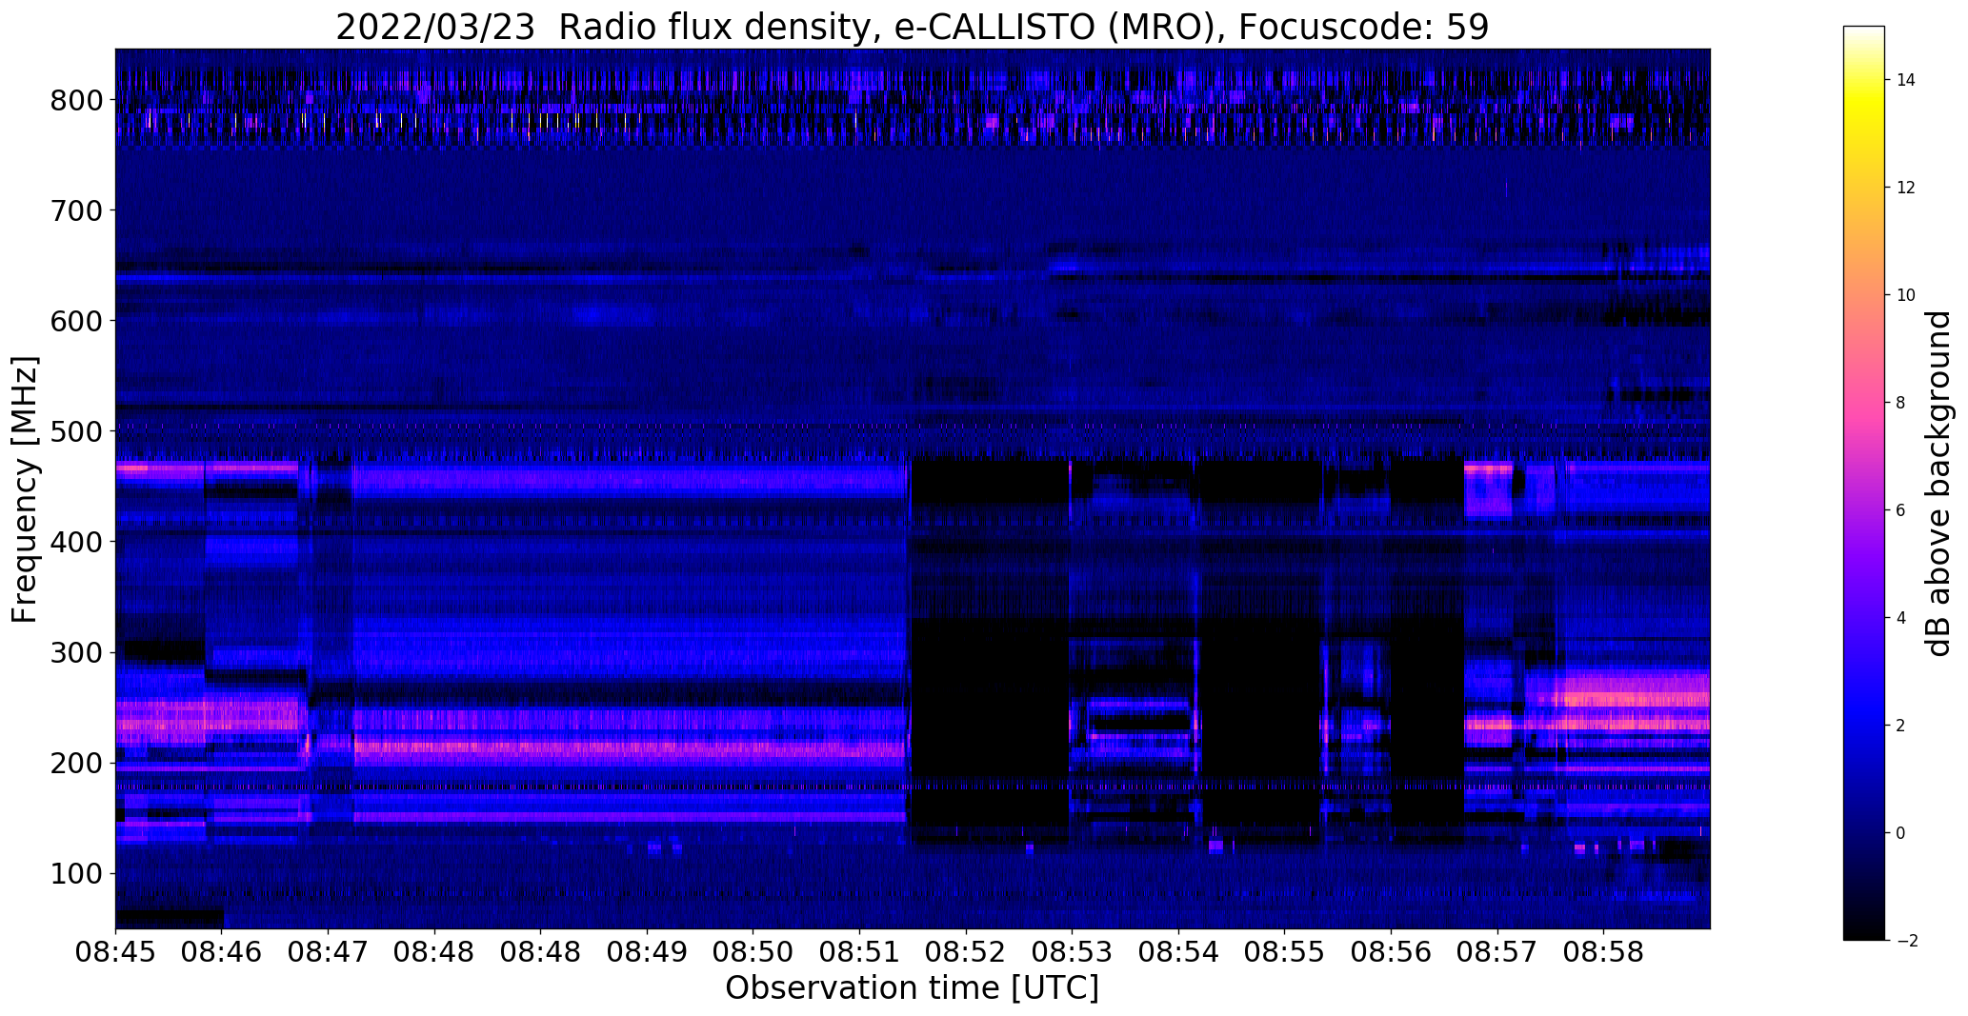The height and width of the screenshot is (1016, 1968).
Task: Click the 400 frequency tick label
Action: (x=76, y=542)
